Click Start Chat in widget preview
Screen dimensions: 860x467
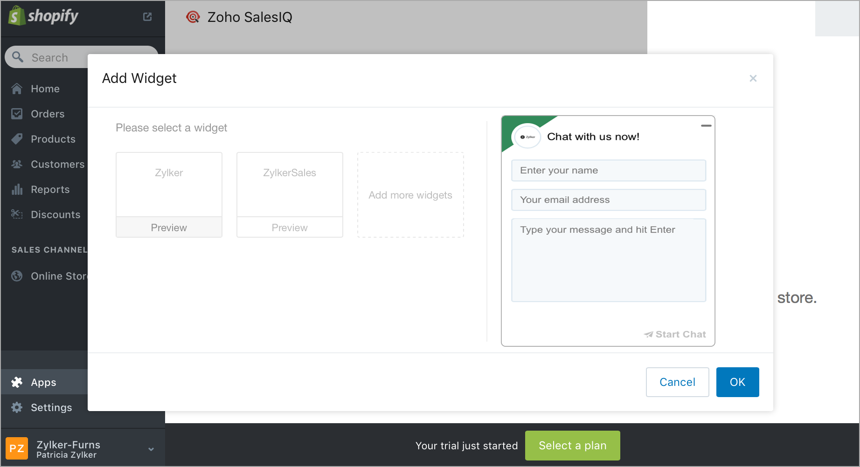click(675, 334)
